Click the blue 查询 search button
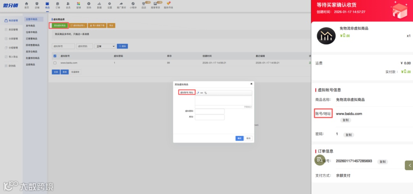This screenshot has height=194, width=413. coord(122,46)
